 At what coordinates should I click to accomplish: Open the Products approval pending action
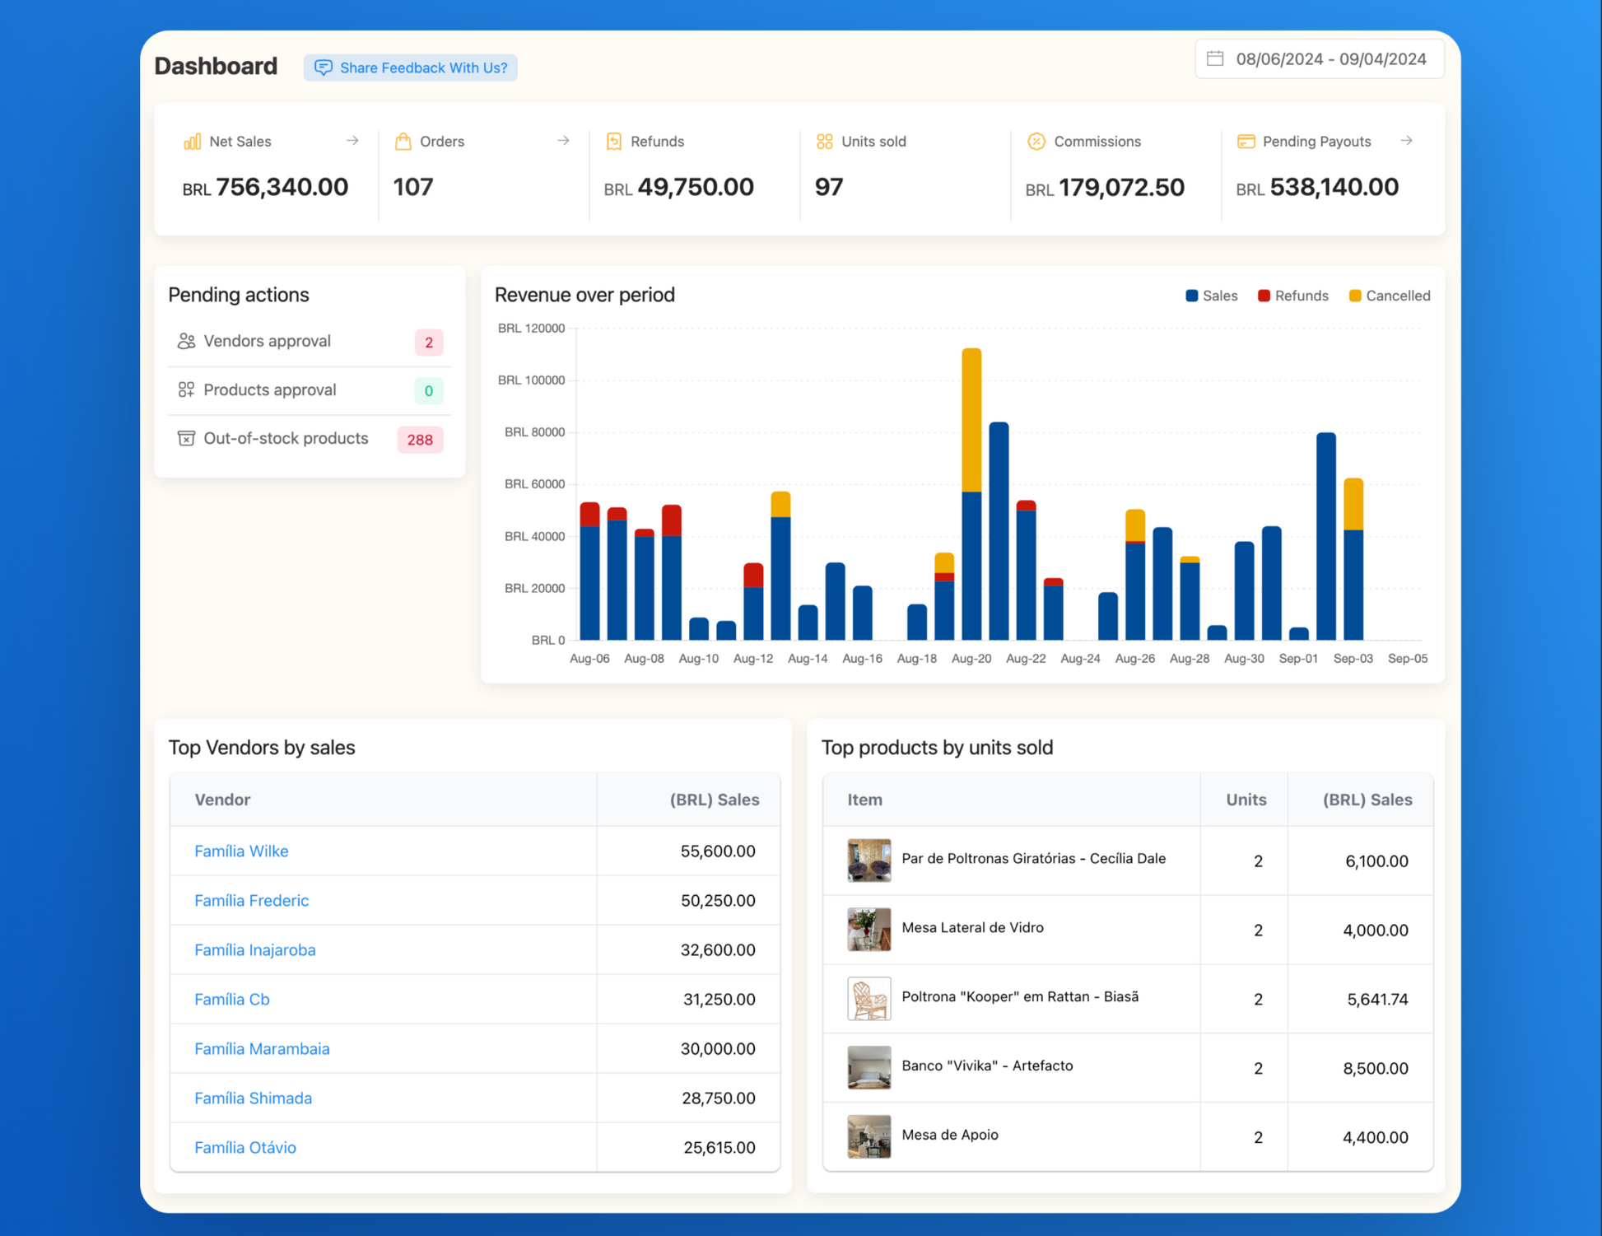pos(269,389)
